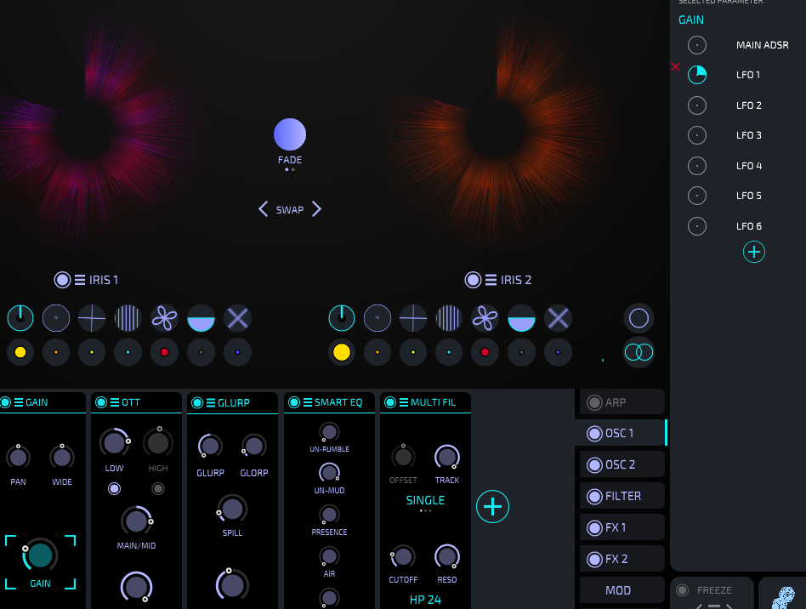Open the IRIS 1 hamburger menu

80,280
